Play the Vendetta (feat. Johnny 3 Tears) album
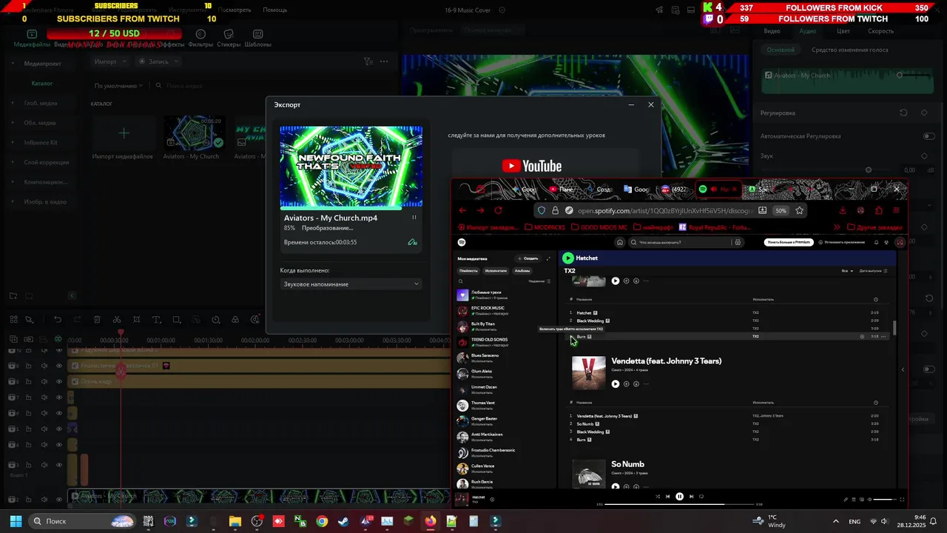Screen dimensions: 947x533 pos(616,383)
